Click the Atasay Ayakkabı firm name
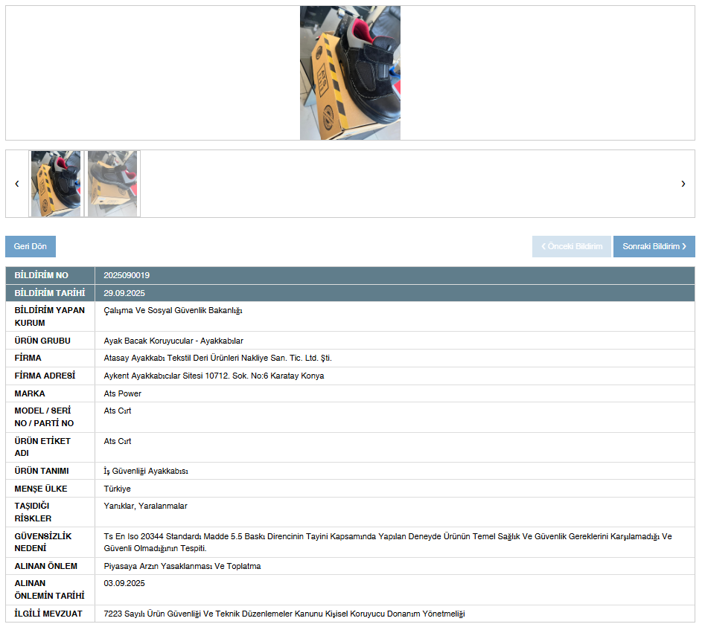This screenshot has height=624, width=705. [217, 358]
